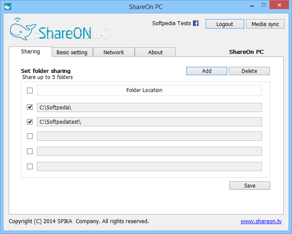Check the fifth folder row checkbox
Viewport: 292px width, 234px height.
pyautogui.click(x=30, y=166)
